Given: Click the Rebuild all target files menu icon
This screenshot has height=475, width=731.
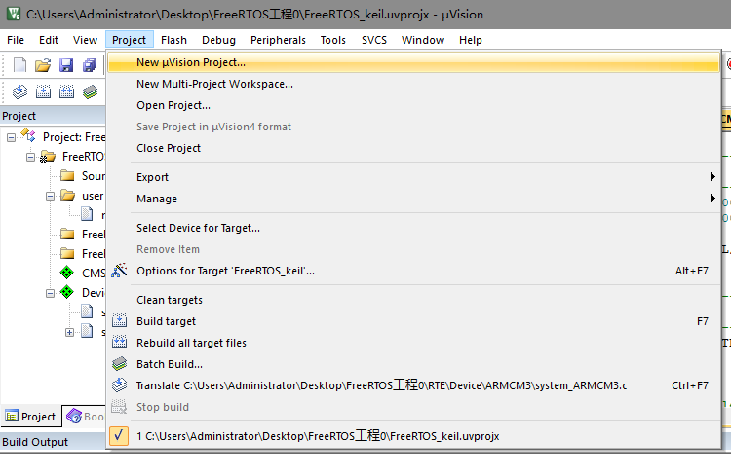Looking at the screenshot, I should (119, 343).
